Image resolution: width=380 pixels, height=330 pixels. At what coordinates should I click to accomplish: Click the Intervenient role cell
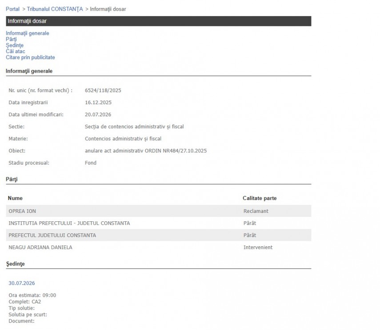tap(258, 248)
